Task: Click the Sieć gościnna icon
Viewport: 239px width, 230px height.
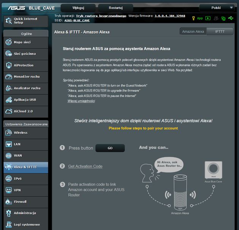Action: coord(8,54)
